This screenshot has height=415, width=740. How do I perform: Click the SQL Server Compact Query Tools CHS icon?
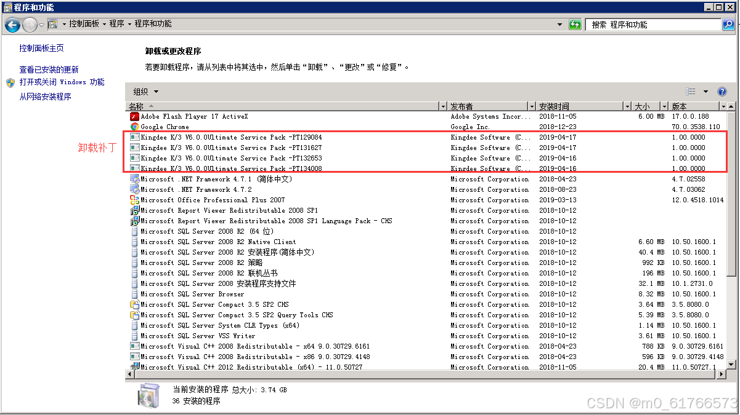[134, 315]
